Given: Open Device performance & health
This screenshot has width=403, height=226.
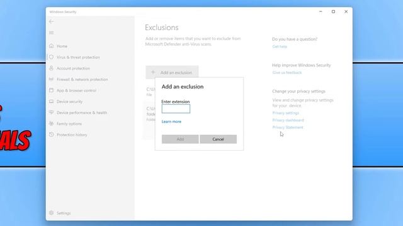Looking at the screenshot, I should [82, 112].
